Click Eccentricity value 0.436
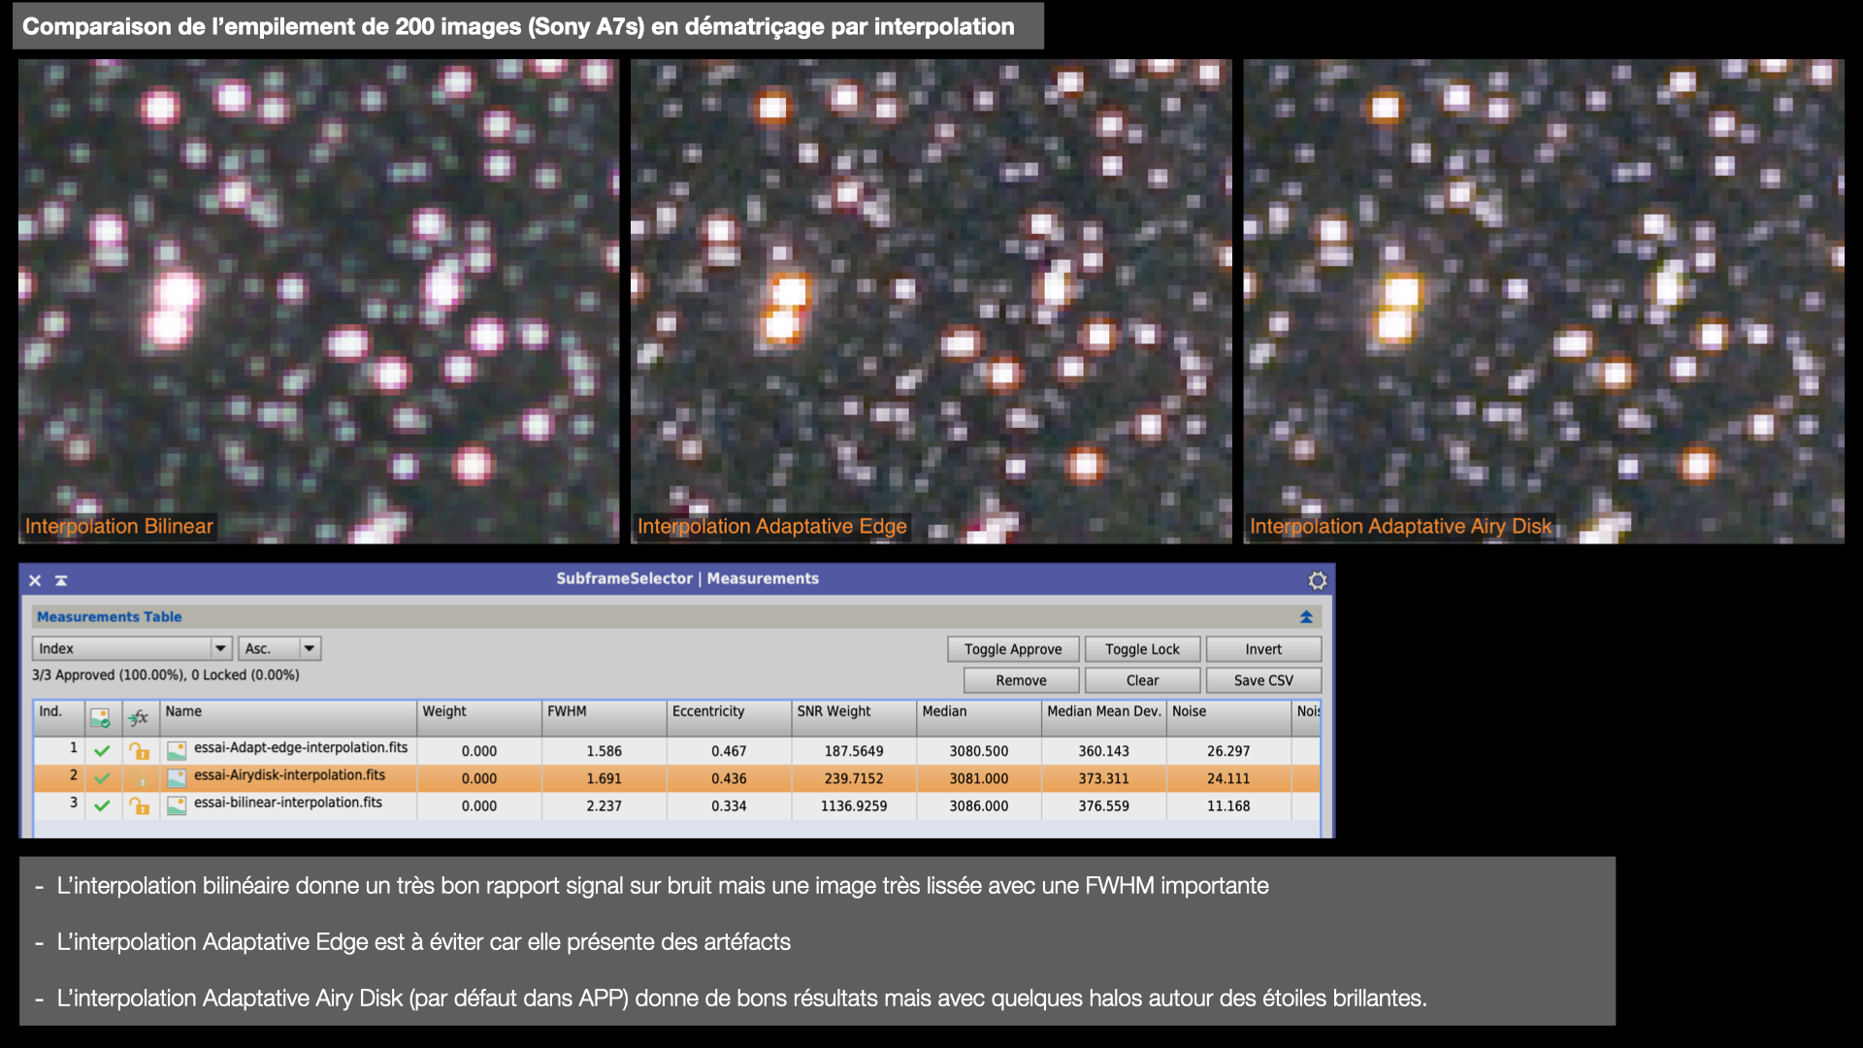 click(x=729, y=778)
